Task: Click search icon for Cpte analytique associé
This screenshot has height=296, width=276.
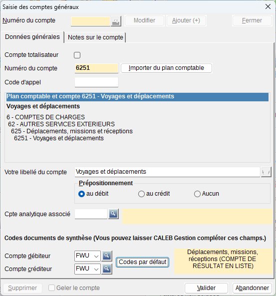Action: (x=113, y=214)
